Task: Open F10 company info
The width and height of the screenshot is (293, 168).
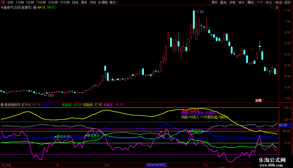Action: [260, 2]
